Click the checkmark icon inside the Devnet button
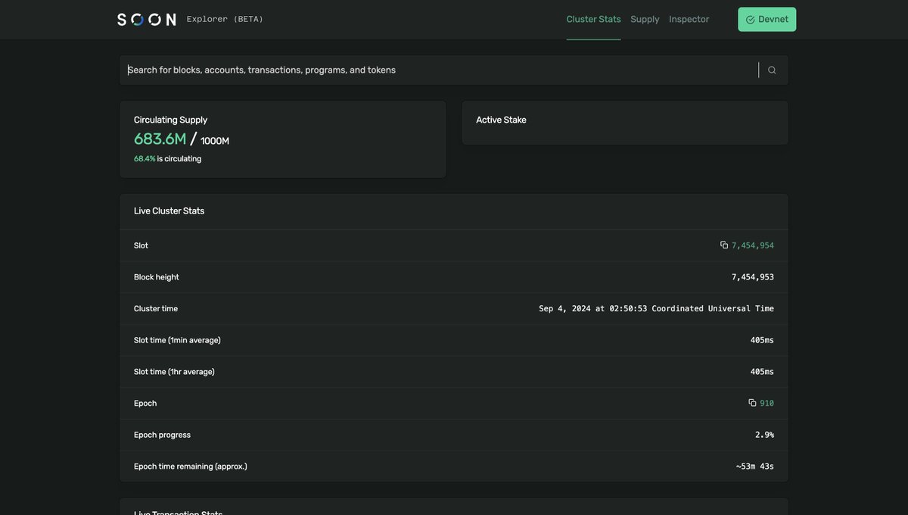The width and height of the screenshot is (908, 515). [x=748, y=18]
